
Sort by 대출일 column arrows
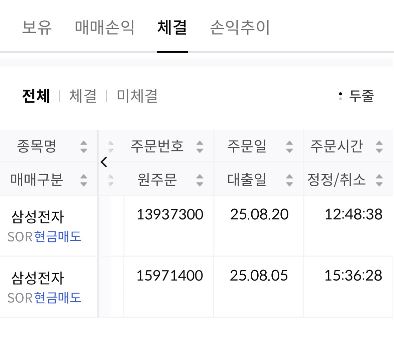pos(289,180)
